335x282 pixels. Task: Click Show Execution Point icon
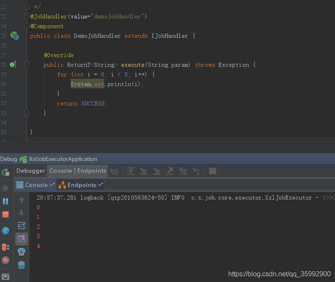[x=114, y=171]
